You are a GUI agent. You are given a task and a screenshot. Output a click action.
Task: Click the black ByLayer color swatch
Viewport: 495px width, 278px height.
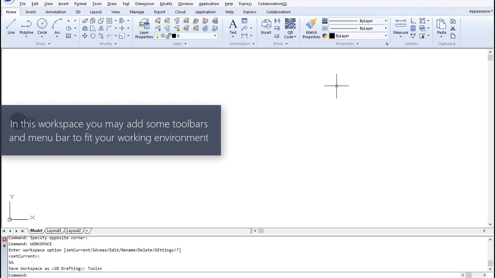(x=332, y=36)
